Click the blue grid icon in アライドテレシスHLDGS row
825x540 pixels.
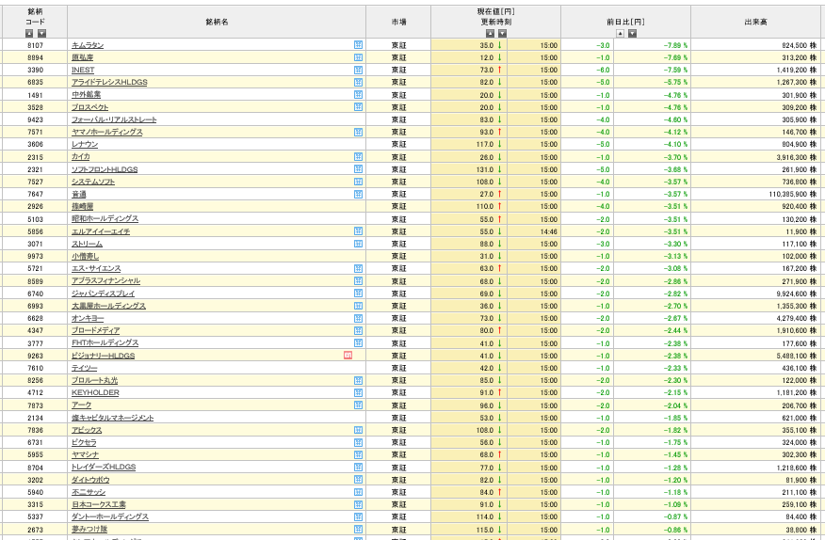pyautogui.click(x=358, y=82)
